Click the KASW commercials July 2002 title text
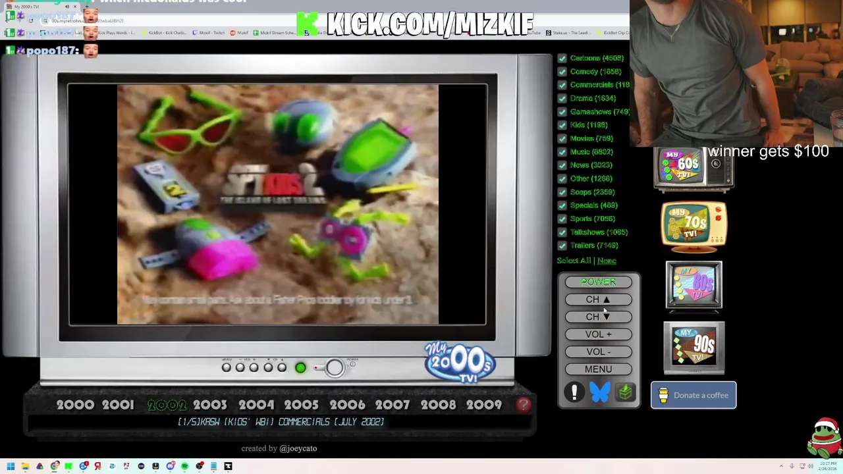The height and width of the screenshot is (474, 843). pyautogui.click(x=281, y=422)
